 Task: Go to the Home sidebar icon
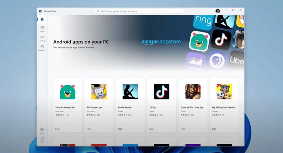tap(42, 19)
